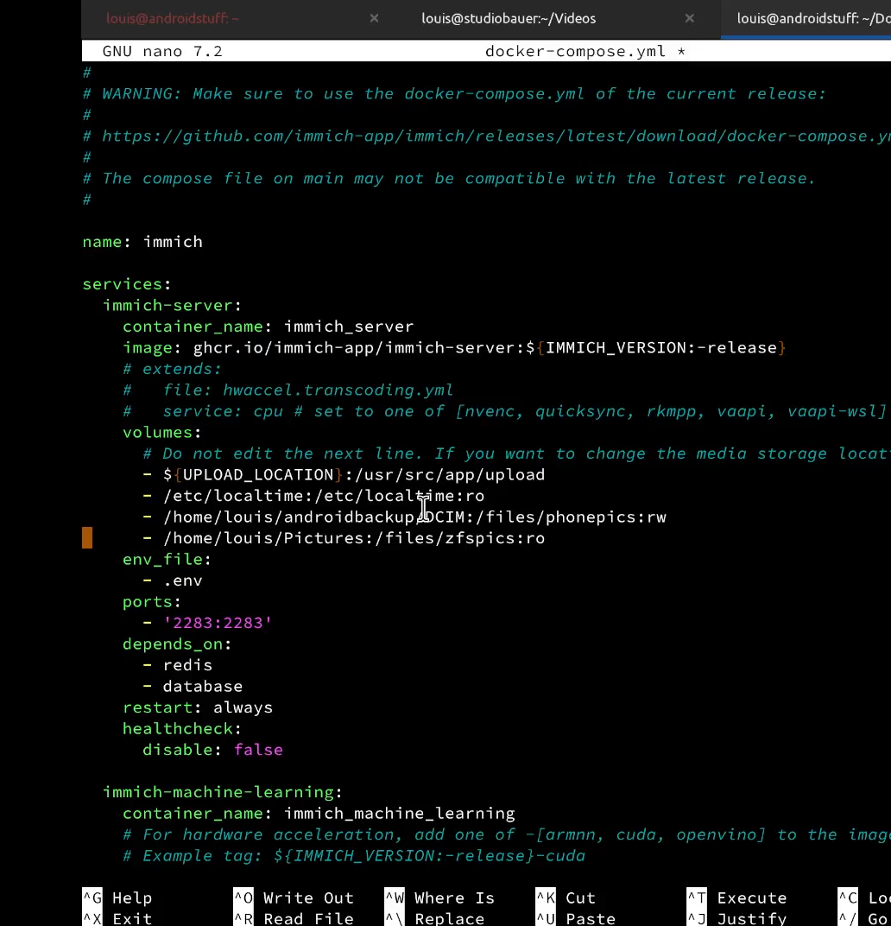Click the ^R Read File shortcut
The width and height of the screenshot is (891, 926).
294,918
